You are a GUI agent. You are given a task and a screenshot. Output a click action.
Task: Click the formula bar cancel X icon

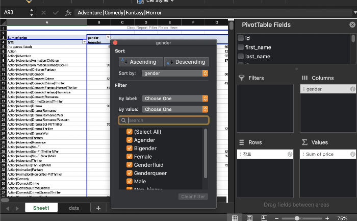(x=43, y=13)
